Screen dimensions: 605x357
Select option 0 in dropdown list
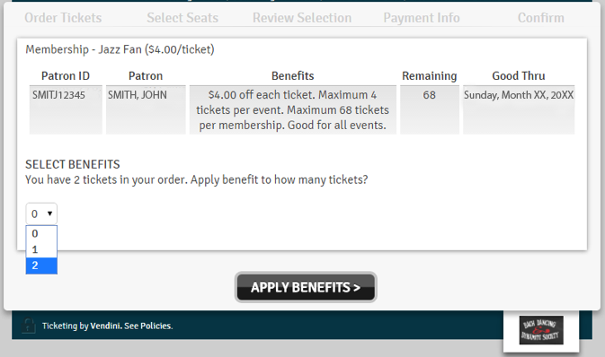pos(41,233)
